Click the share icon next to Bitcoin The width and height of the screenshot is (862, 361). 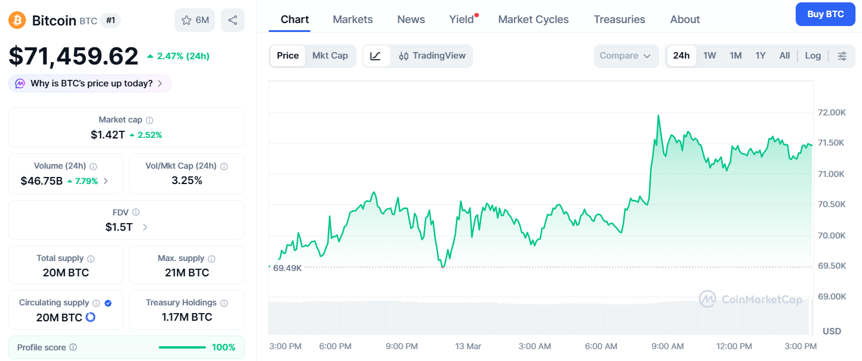pos(233,20)
